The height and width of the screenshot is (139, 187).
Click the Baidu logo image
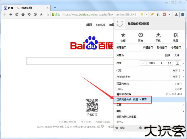click(x=92, y=43)
